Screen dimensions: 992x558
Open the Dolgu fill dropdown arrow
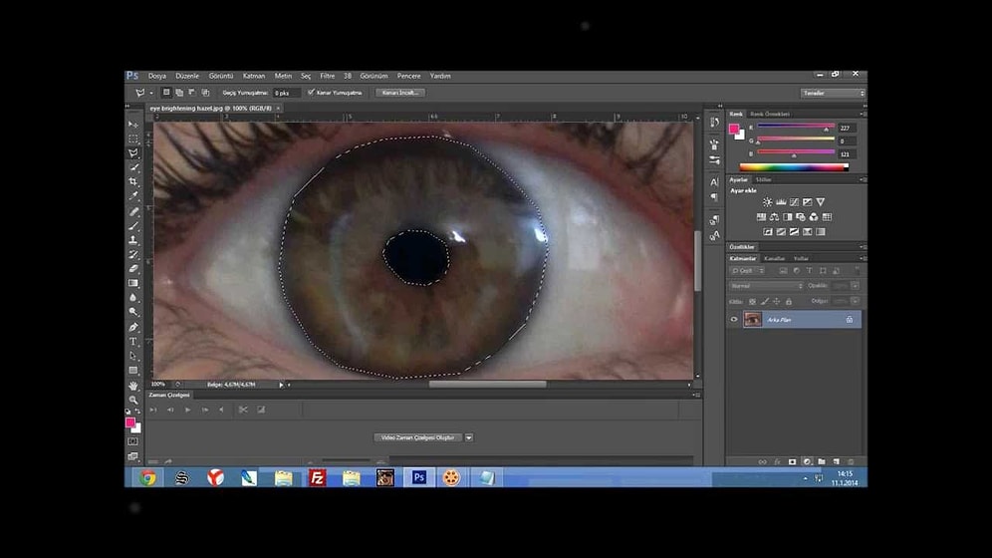tap(855, 301)
